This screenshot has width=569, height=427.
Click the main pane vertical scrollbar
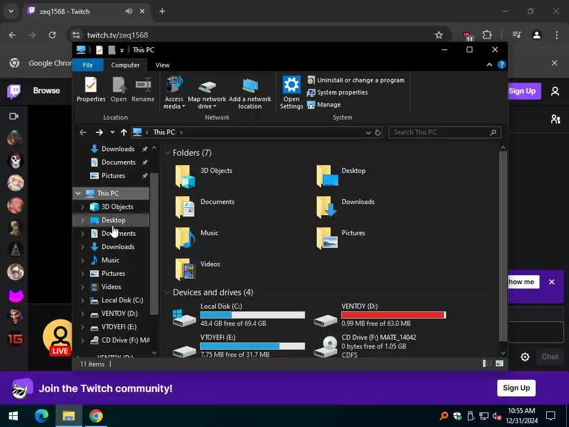pos(503,246)
